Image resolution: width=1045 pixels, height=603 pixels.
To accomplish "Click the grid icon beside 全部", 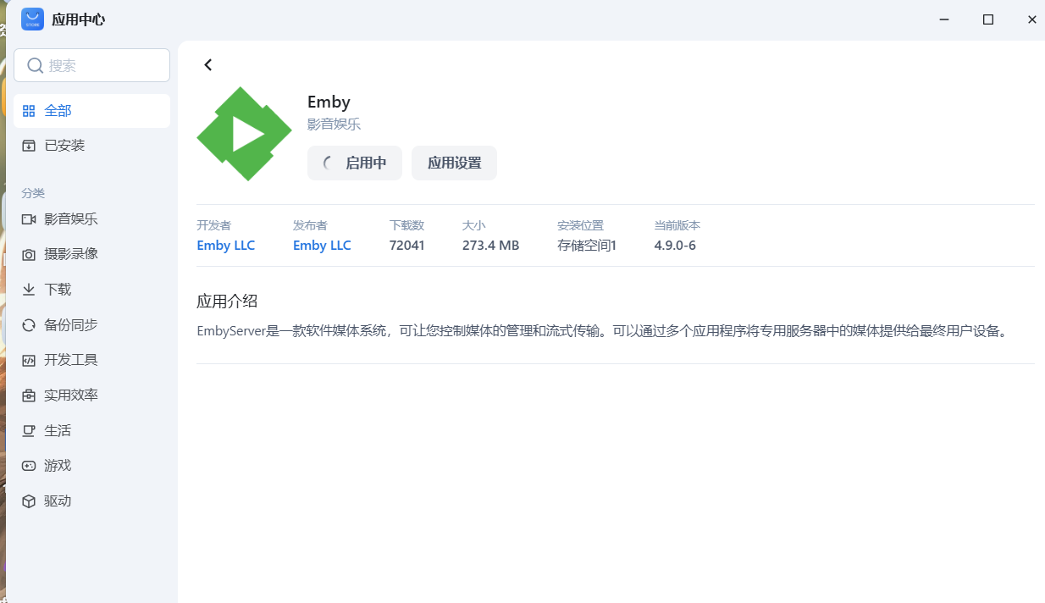I will pyautogui.click(x=29, y=111).
